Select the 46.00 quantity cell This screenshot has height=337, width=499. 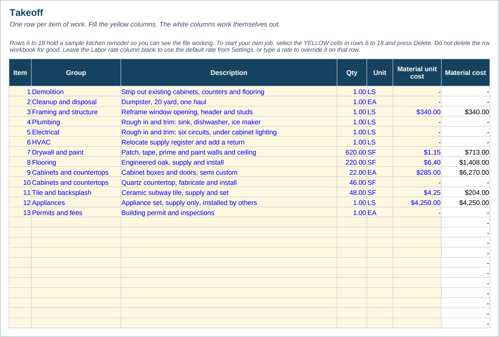352,182
